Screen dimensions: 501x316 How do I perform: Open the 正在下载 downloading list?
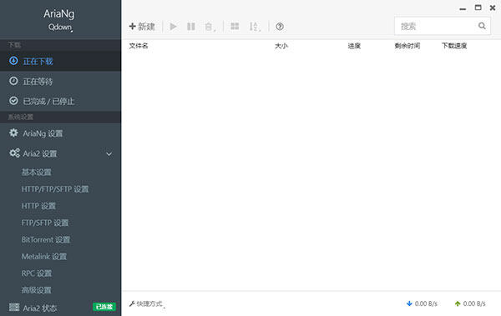click(x=60, y=61)
